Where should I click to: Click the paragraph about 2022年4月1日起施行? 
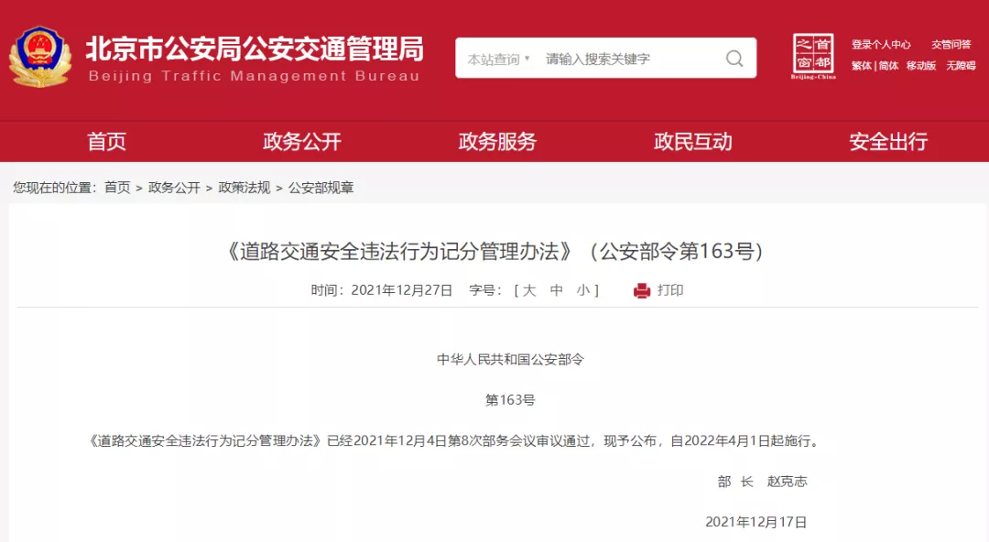pyautogui.click(x=455, y=440)
